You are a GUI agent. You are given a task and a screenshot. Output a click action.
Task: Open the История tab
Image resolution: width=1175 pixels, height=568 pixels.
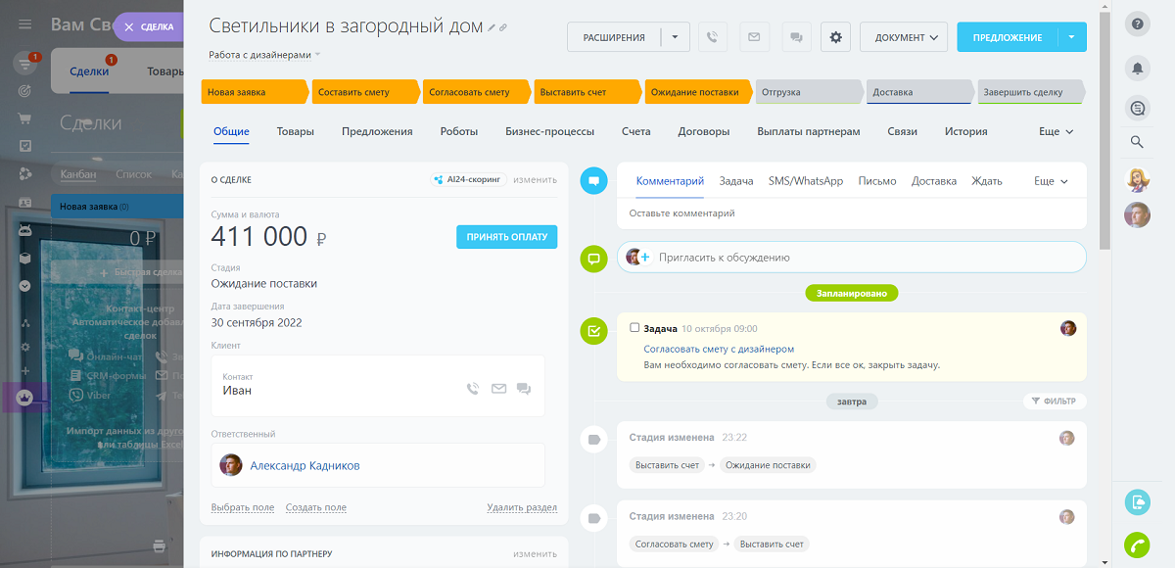click(965, 131)
